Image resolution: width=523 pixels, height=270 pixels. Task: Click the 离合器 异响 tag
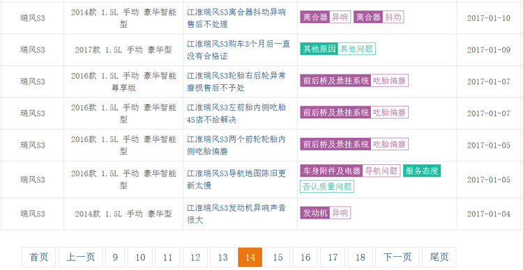tap(325, 17)
